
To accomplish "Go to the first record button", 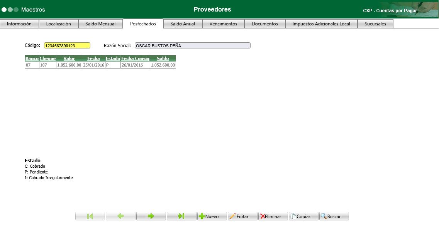I will tap(90, 216).
